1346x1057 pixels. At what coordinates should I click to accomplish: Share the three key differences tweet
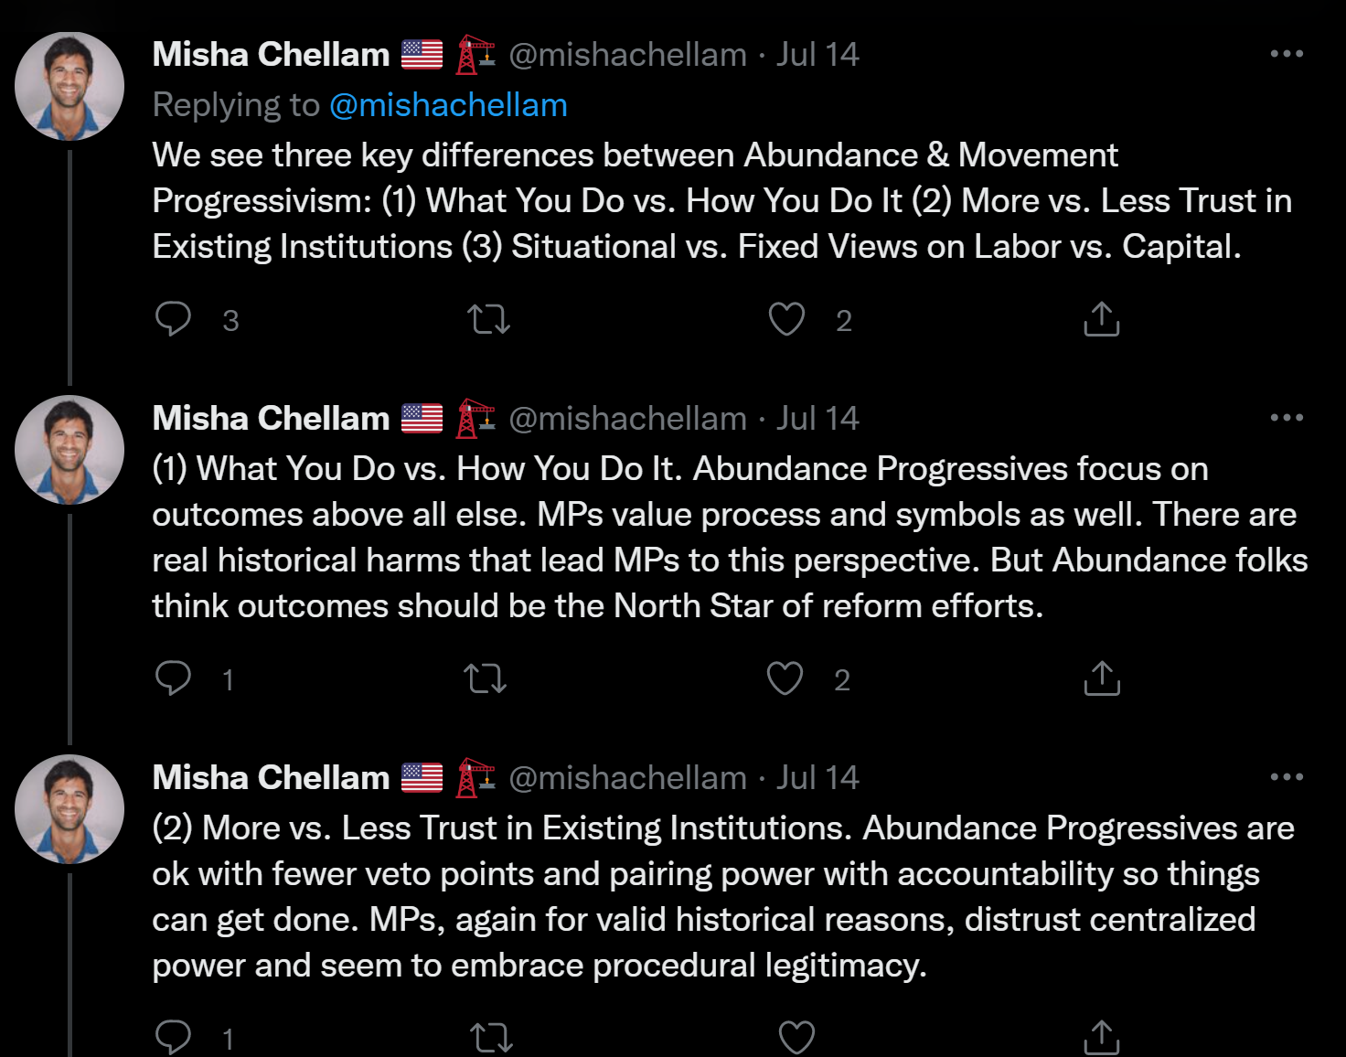(x=1101, y=319)
